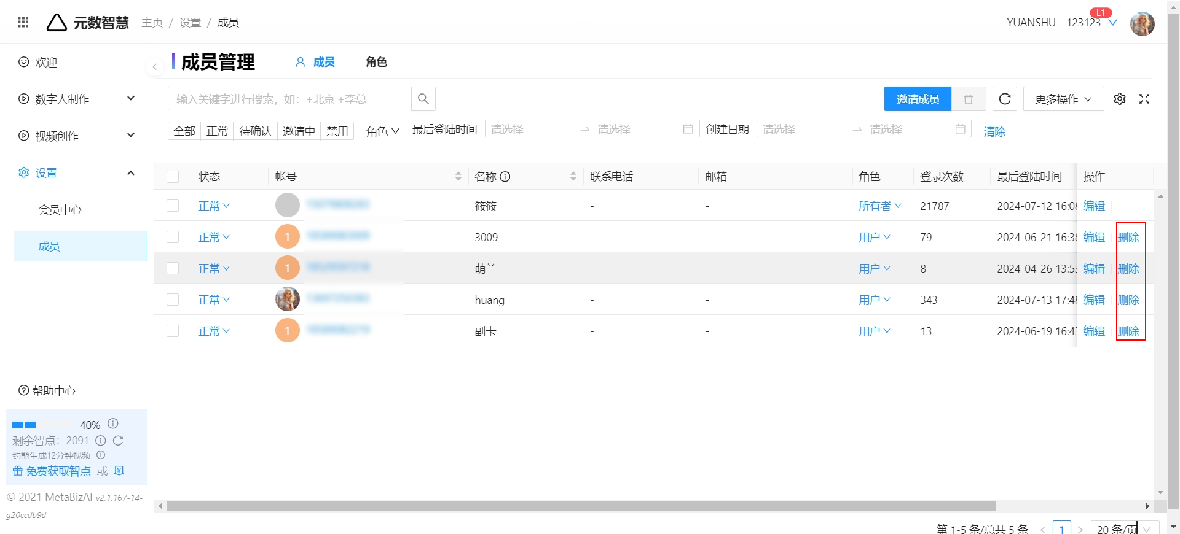Expand the 数字人制作 sidebar menu
Viewport: 1180px width, 534px height.
click(77, 99)
